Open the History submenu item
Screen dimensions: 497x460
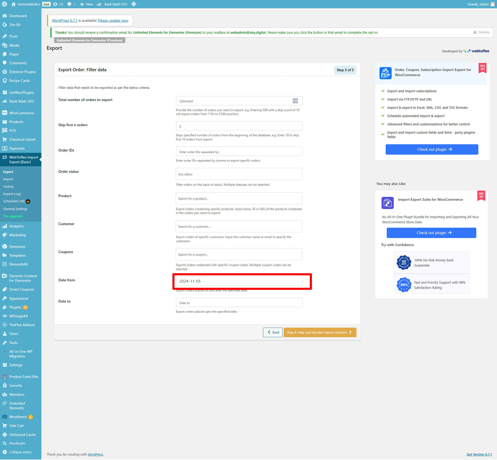[8, 187]
